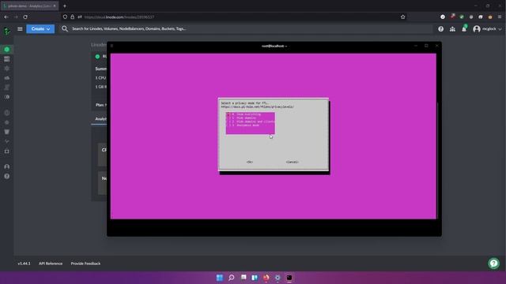
Task: Click the v1.44.1 version link in footer
Action: (x=24, y=263)
